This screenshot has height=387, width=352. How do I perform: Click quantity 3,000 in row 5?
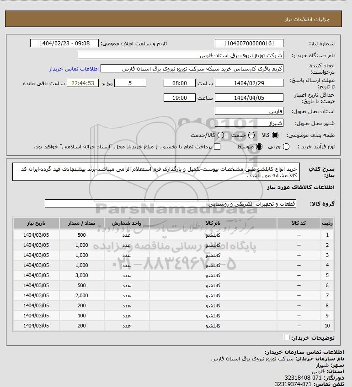81,275
